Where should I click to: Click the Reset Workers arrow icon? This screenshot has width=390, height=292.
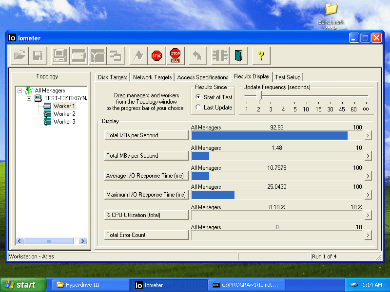point(197,55)
